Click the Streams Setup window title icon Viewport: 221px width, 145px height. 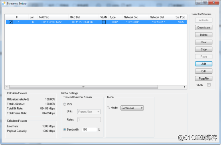tap(4, 3)
